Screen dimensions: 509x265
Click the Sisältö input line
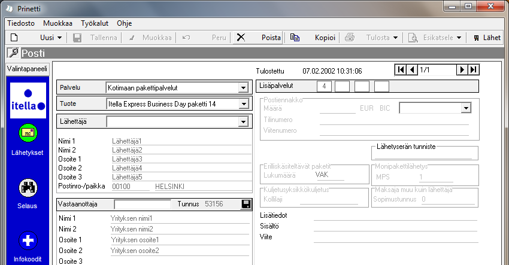tap(395, 226)
